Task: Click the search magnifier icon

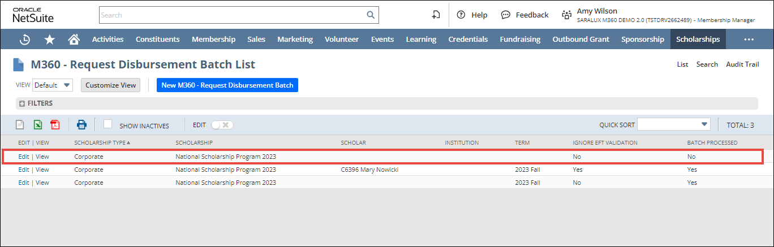Action: tap(371, 15)
